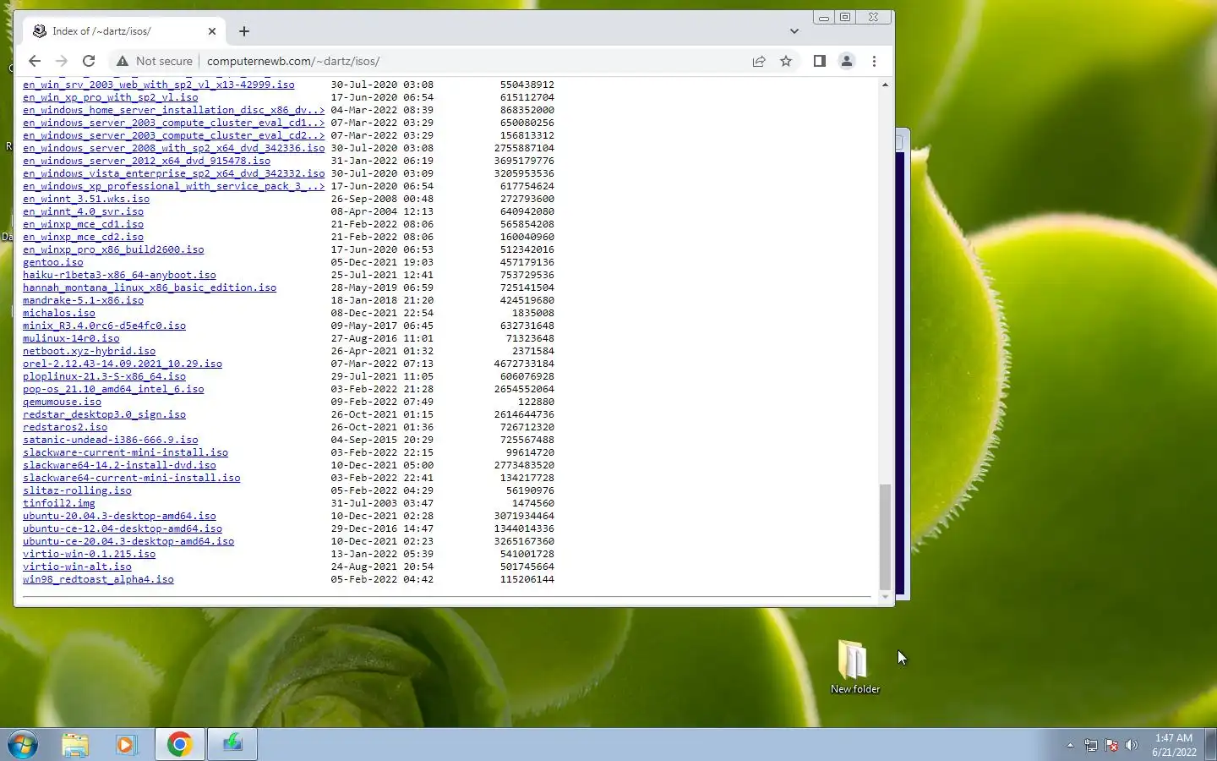Expand the tab search chevron
Screen dimensions: 1217x761
(x=794, y=31)
